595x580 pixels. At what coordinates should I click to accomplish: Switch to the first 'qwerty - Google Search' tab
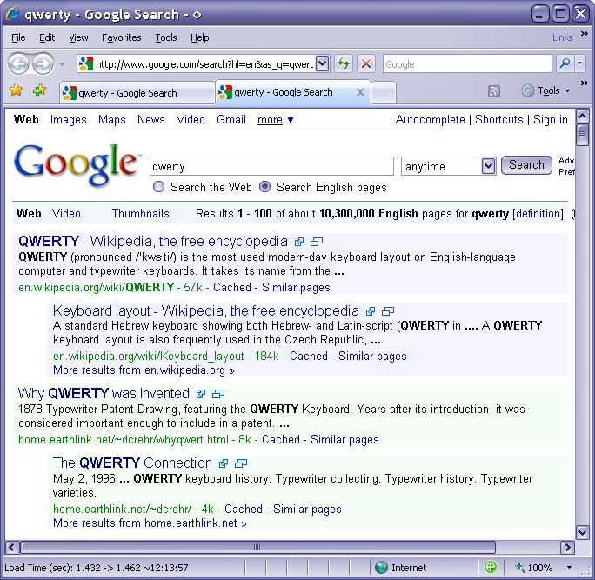[135, 92]
